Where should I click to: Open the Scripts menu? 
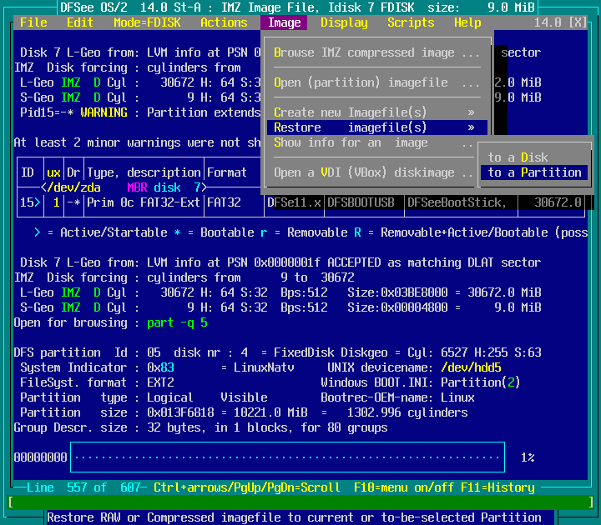[411, 22]
